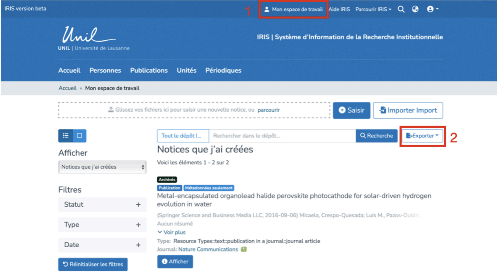Image resolution: width=497 pixels, height=279 pixels.
Task: Click the green journal icon beside Nature Communications
Action: point(243,249)
